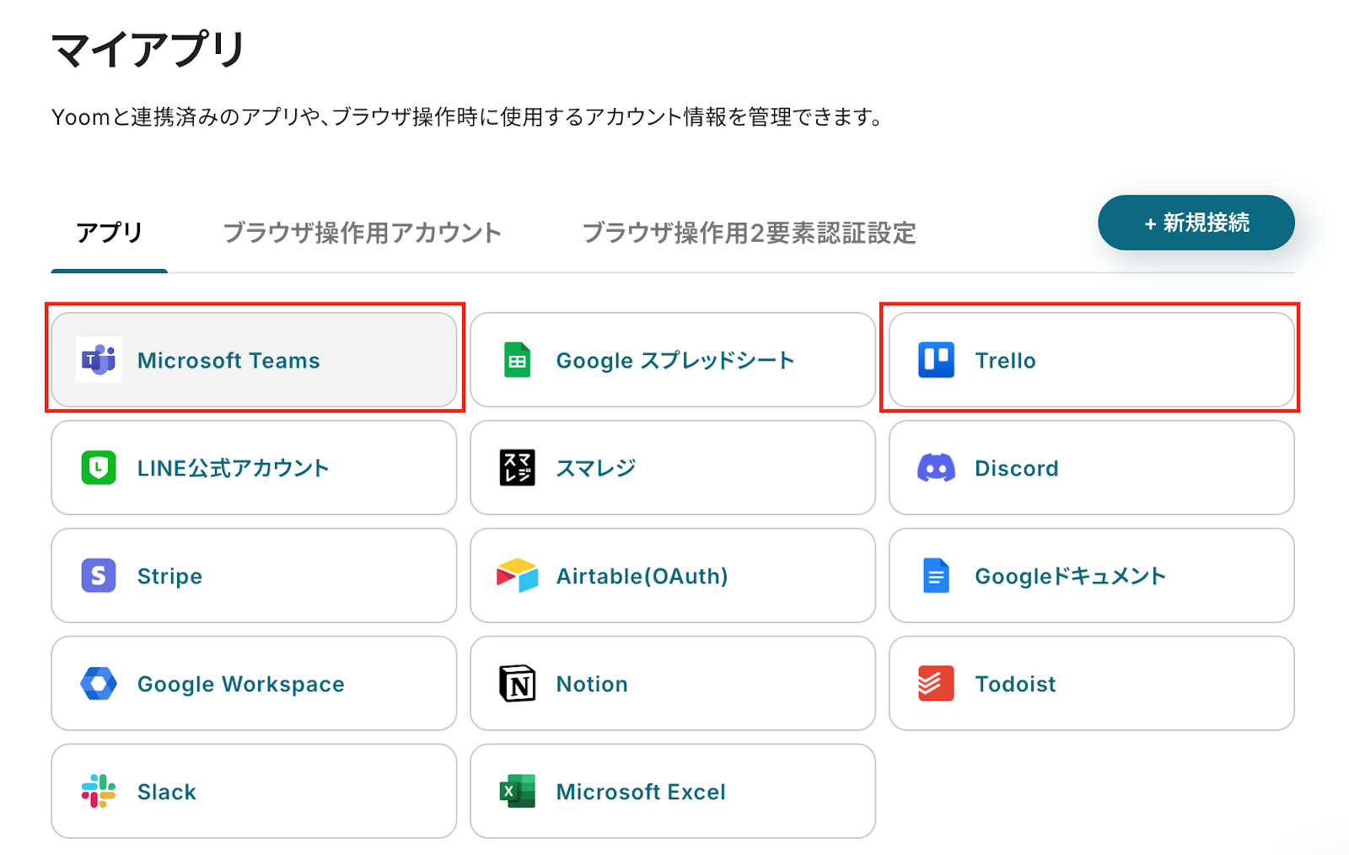
Task: Open the Stripe app label
Action: click(x=170, y=577)
